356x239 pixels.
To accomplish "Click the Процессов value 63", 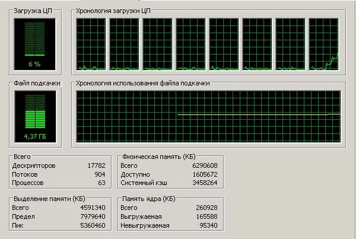I will (101, 184).
